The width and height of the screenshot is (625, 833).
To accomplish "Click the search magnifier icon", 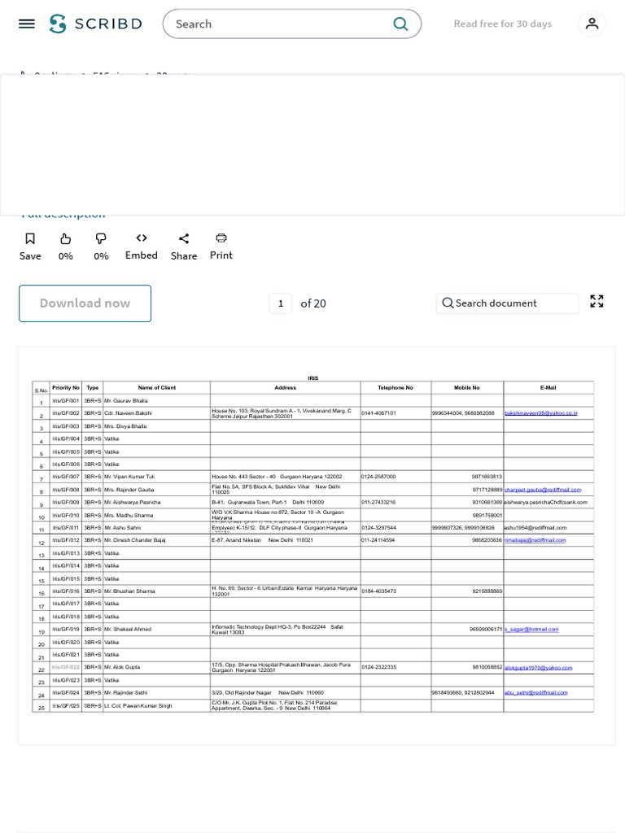I will click(x=400, y=24).
